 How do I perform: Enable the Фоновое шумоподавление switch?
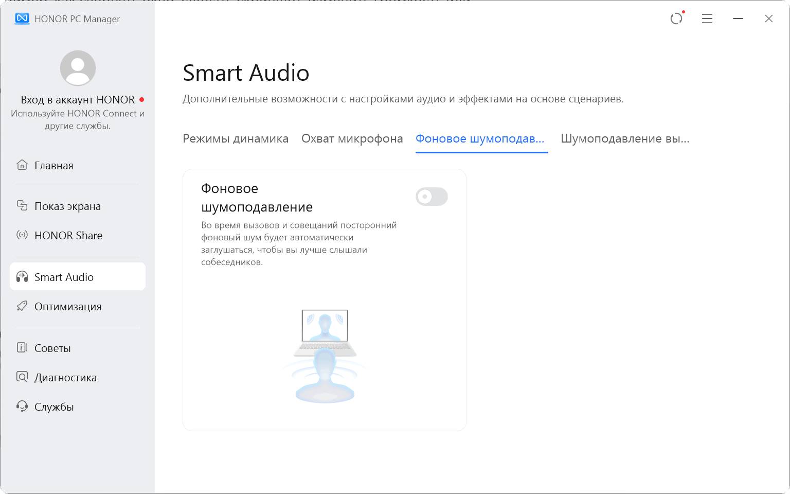tap(432, 197)
